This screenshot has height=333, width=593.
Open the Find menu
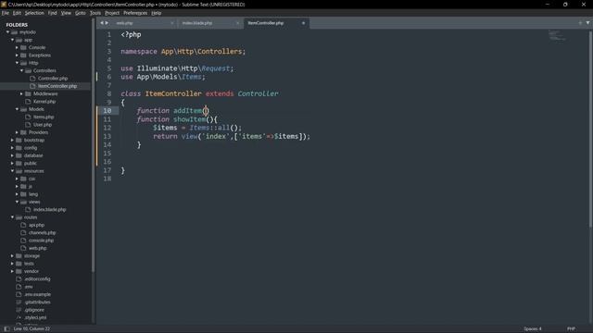(x=52, y=13)
